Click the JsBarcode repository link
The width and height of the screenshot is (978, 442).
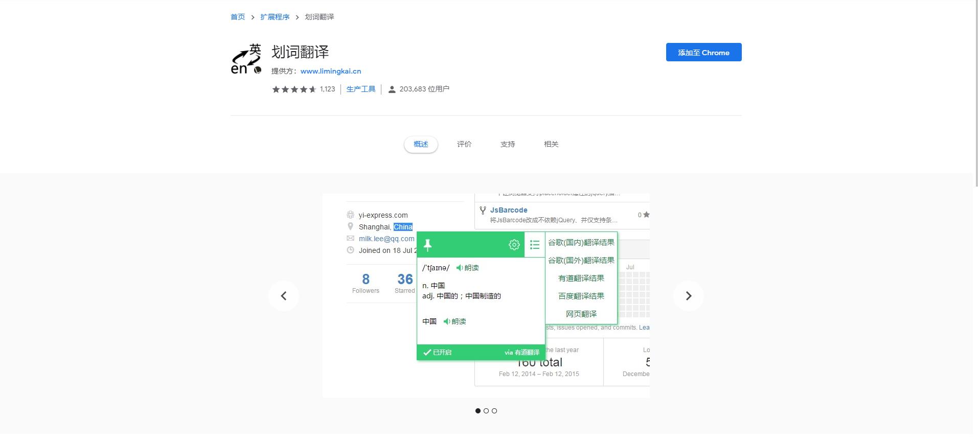tap(509, 210)
